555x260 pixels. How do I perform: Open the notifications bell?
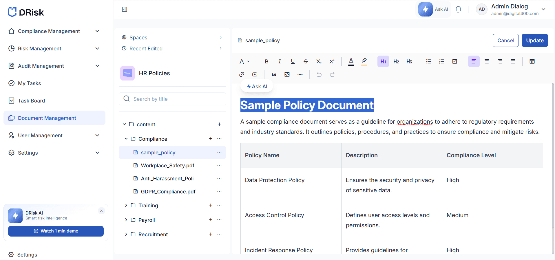pos(458,9)
